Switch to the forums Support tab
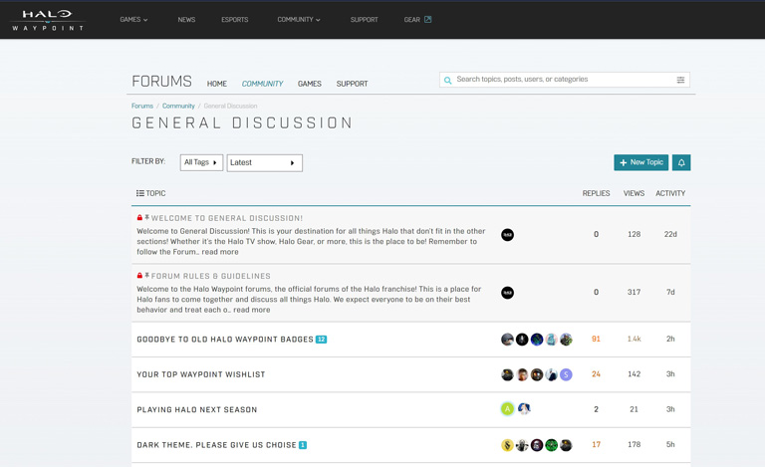 352,84
